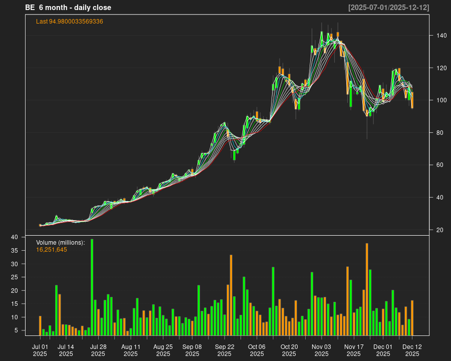Click the Dec 12 2025 x-axis date label
This screenshot has width=451, height=361.
tap(412, 350)
